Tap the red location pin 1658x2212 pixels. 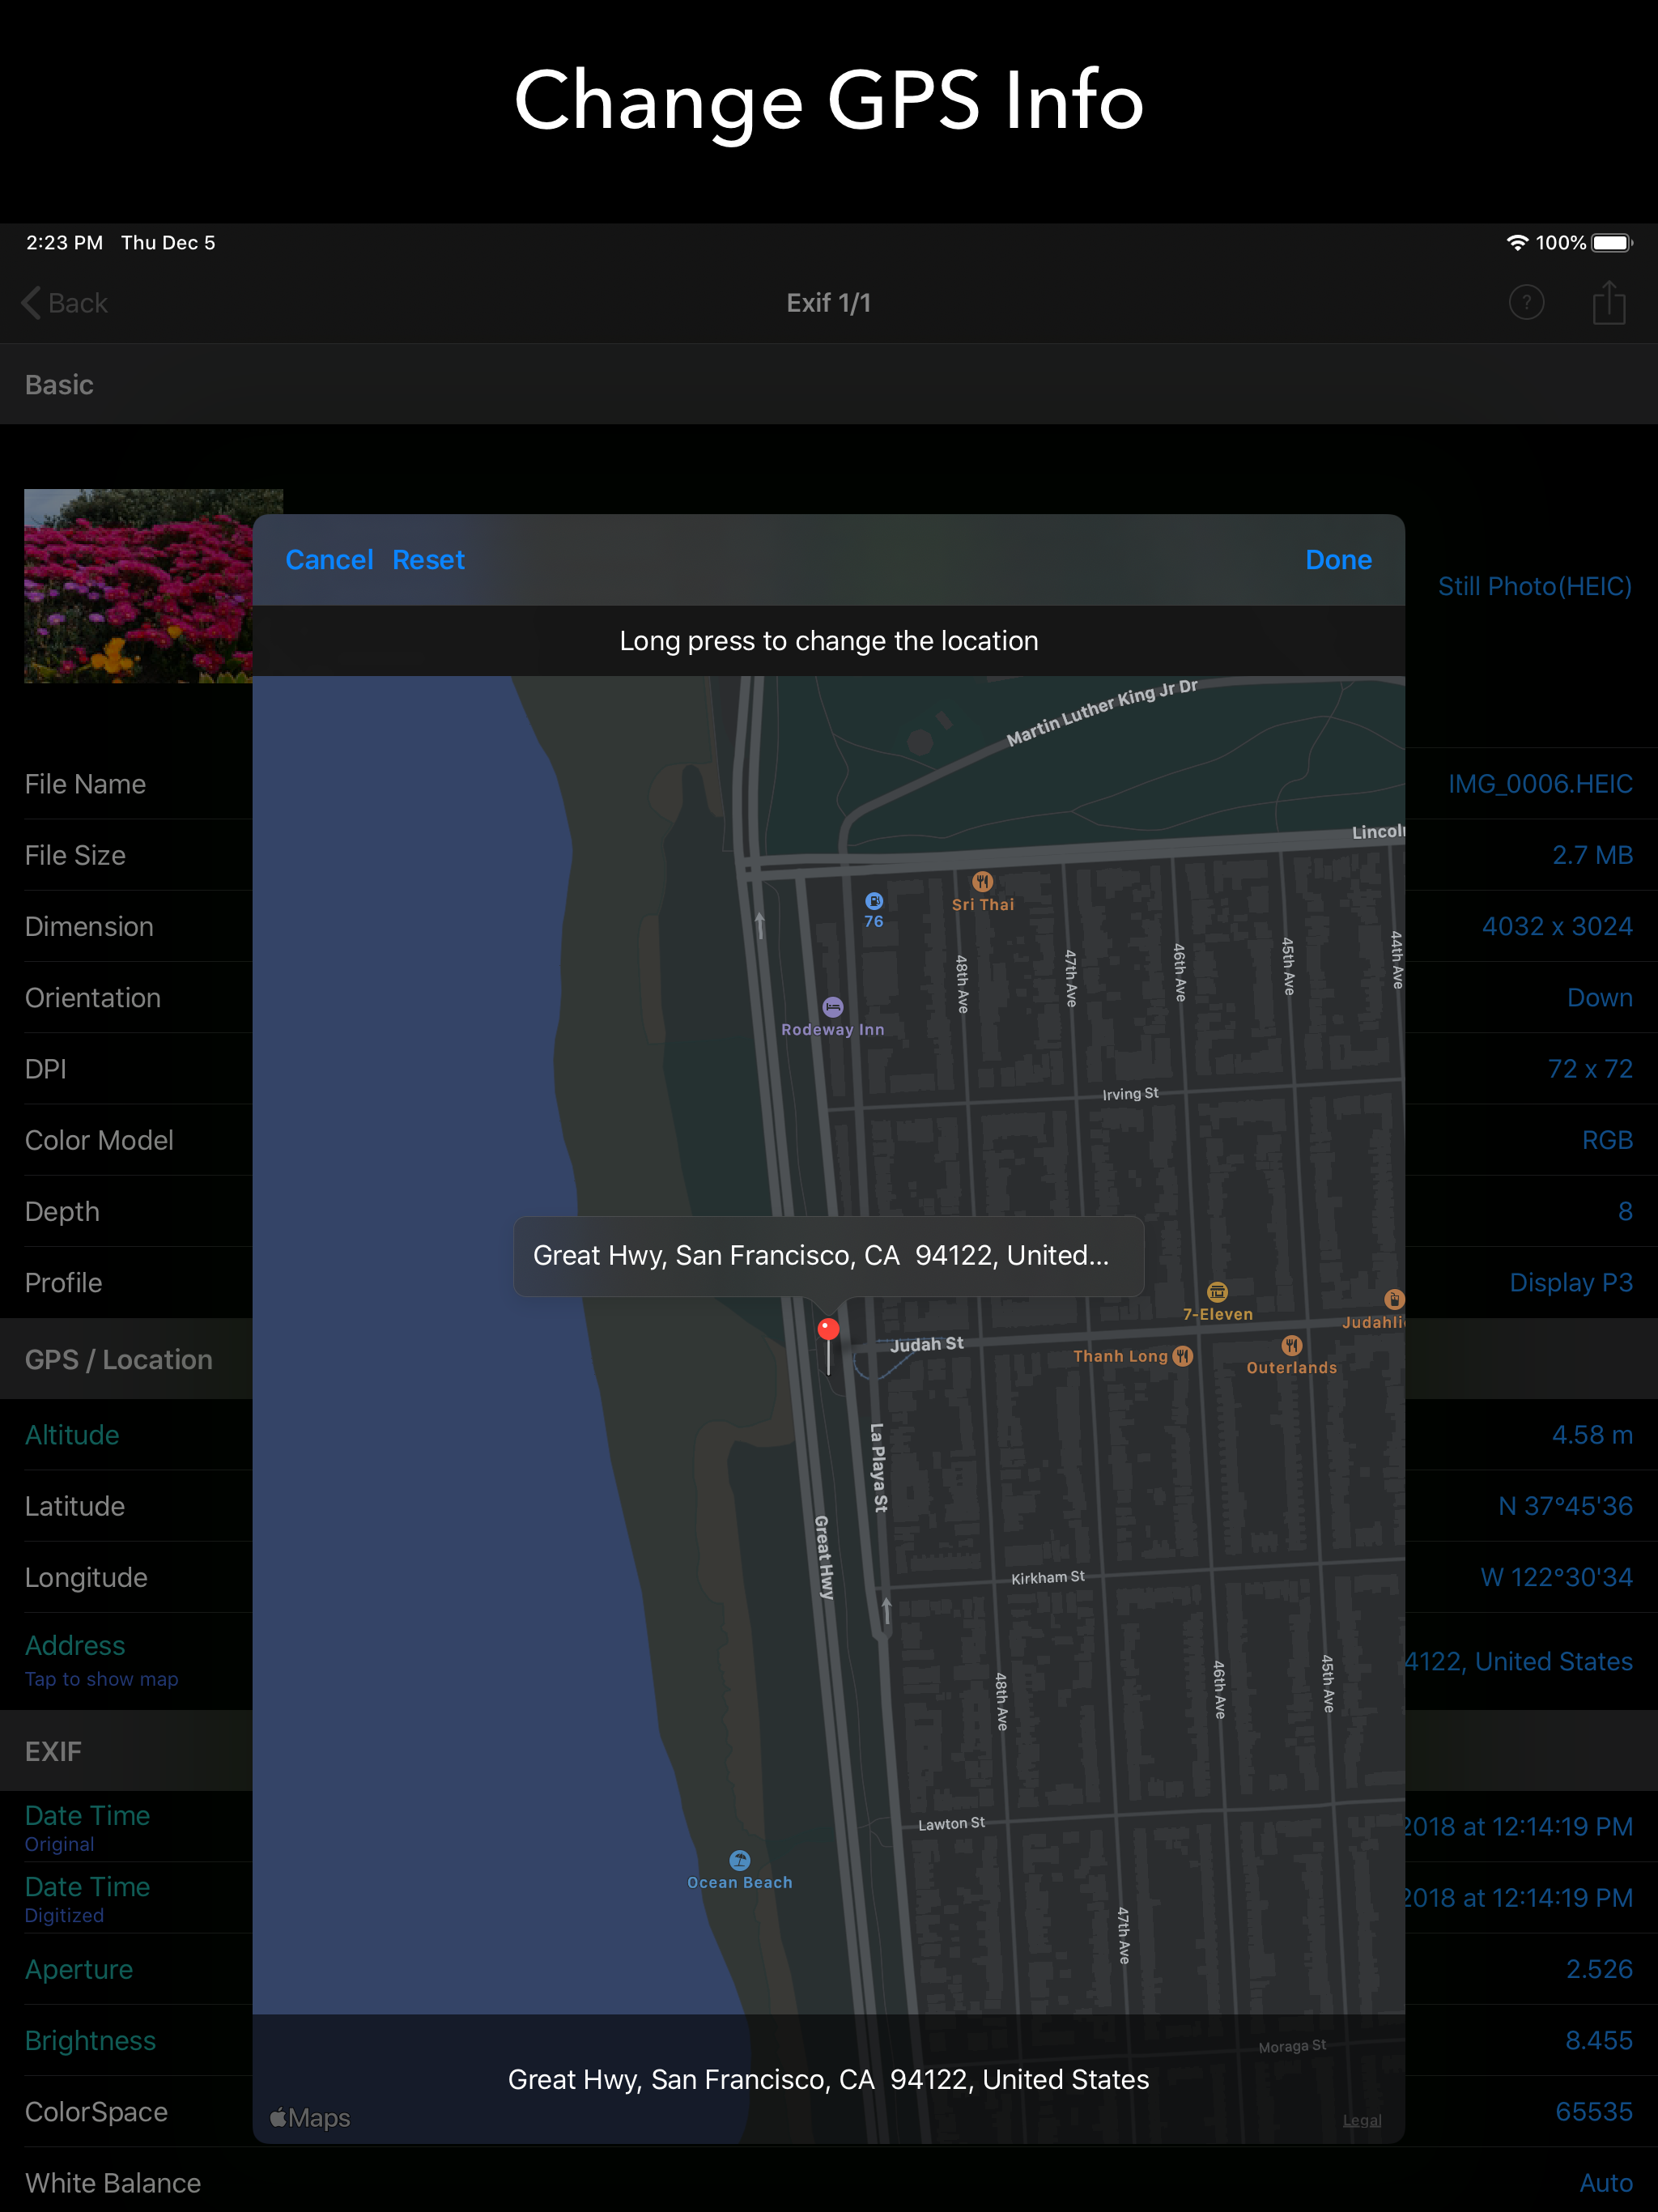828,1330
